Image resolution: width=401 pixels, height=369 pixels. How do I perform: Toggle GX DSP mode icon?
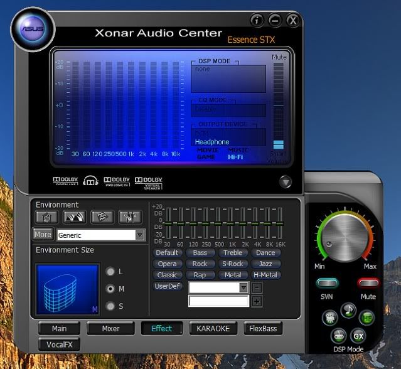358,336
